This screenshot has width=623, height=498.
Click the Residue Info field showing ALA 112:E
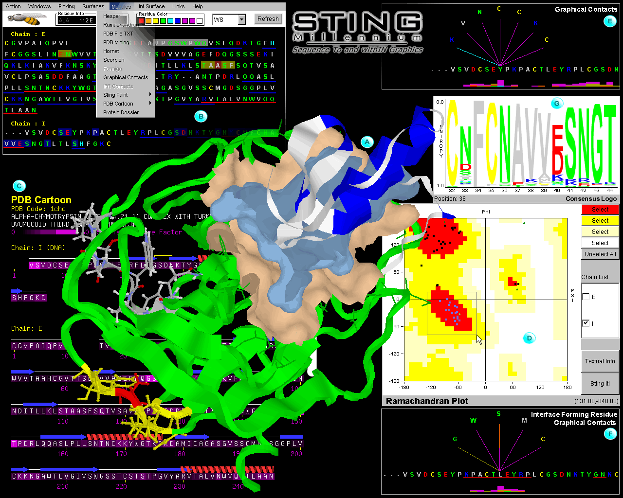(x=76, y=20)
